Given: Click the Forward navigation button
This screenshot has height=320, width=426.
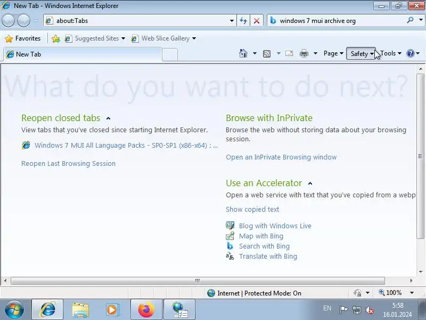Looking at the screenshot, I should 24,21.
